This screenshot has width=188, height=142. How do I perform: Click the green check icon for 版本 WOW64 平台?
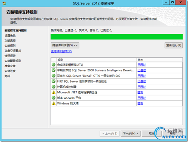[x=54, y=98]
